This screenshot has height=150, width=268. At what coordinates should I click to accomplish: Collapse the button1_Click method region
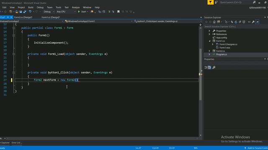[14, 72]
